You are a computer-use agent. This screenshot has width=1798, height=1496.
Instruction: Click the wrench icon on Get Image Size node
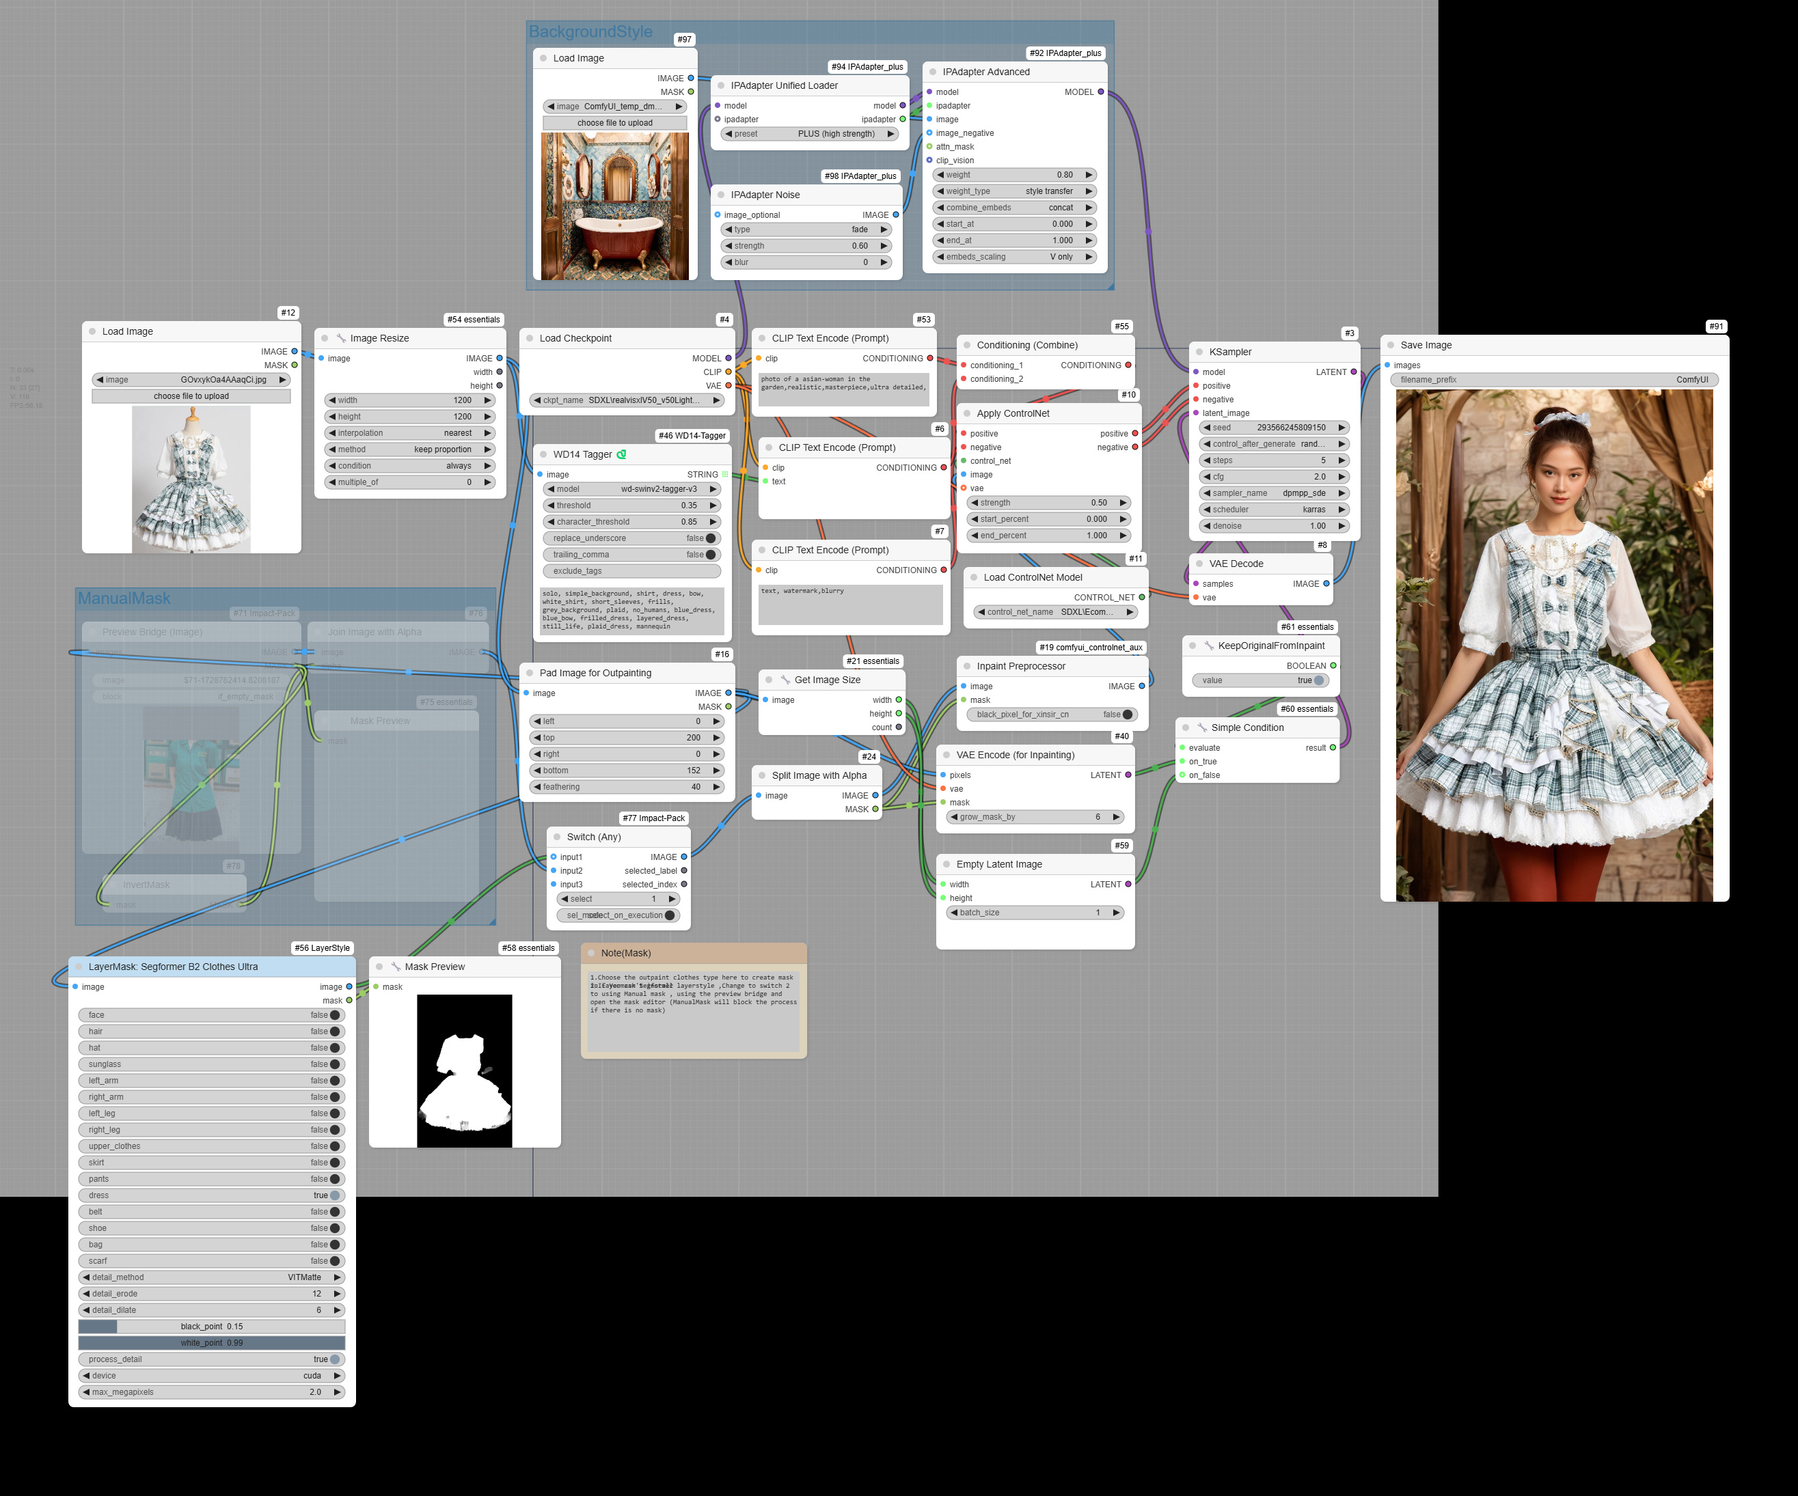pos(785,680)
